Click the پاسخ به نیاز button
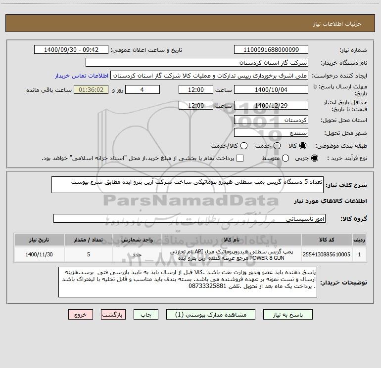This screenshot has width=381, height=368. (287, 315)
